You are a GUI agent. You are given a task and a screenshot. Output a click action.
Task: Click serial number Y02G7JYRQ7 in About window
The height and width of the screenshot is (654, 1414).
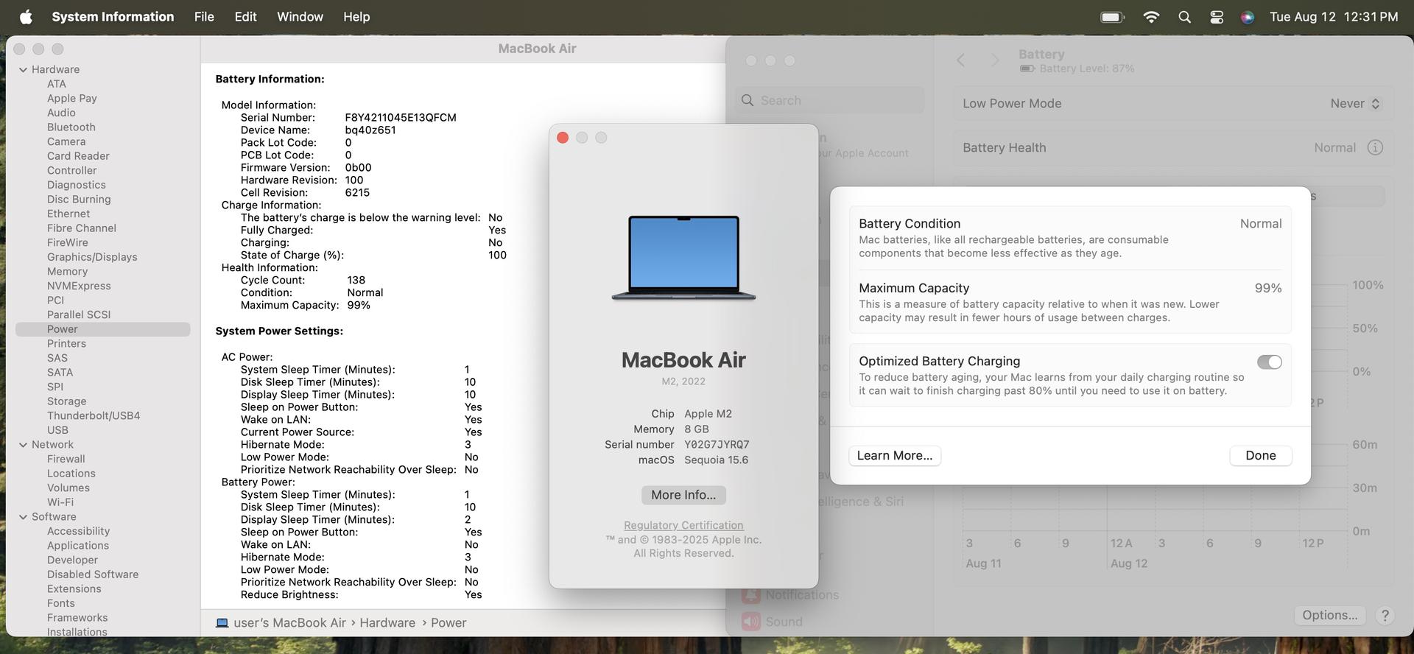point(717,445)
